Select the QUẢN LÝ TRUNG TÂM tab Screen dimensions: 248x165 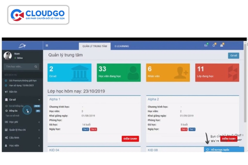click(95, 46)
